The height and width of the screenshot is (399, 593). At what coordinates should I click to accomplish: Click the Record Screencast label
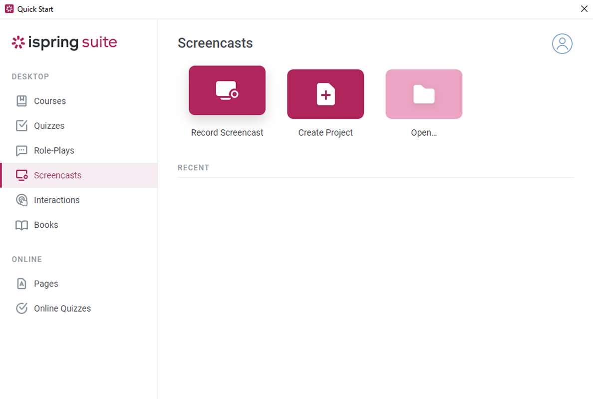(227, 133)
